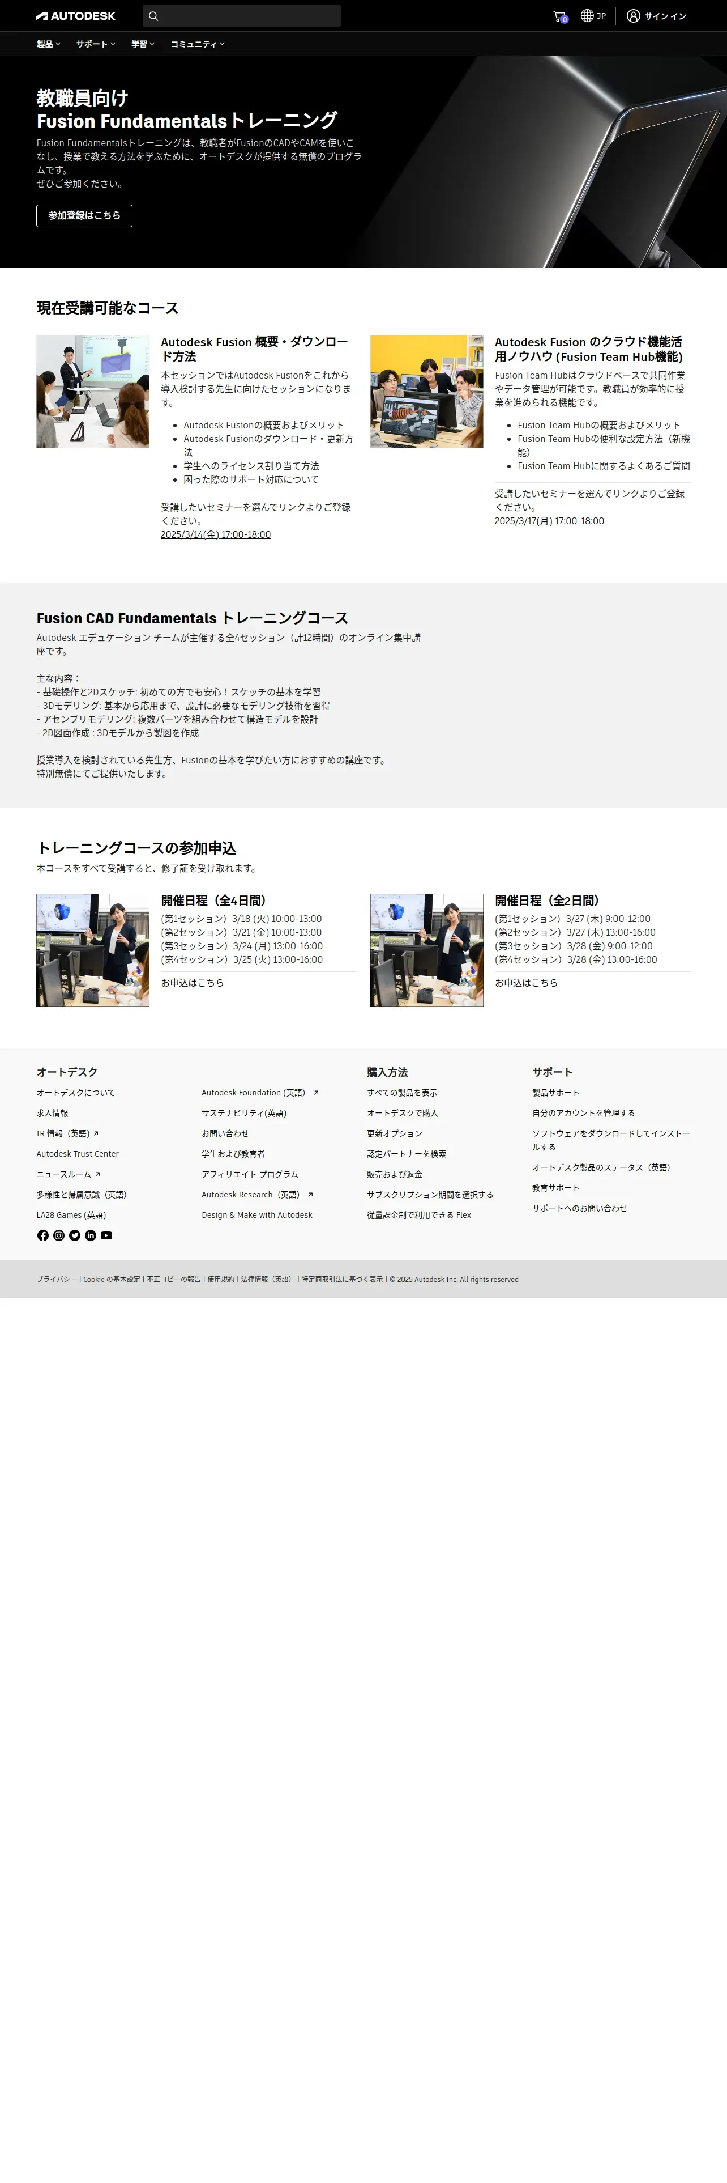Screen dimensions: 727x2183
Task: Open 更新オプション link
Action: pos(395,1134)
